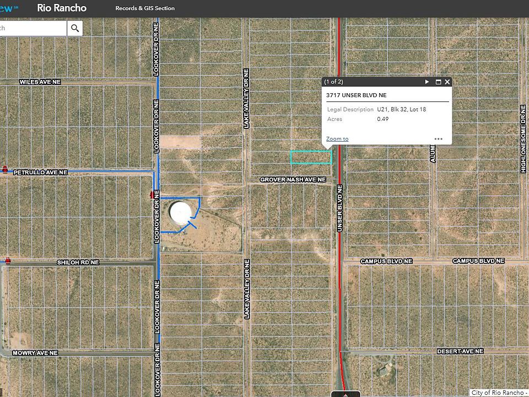
Task: Open the popup's three-dot actions menu
Action: (438, 139)
